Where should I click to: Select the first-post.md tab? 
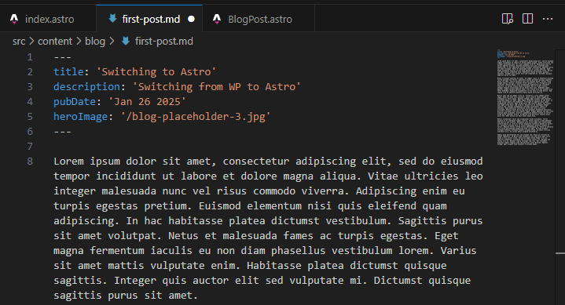coord(149,19)
